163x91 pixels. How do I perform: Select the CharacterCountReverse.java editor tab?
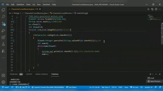pos(25,9)
